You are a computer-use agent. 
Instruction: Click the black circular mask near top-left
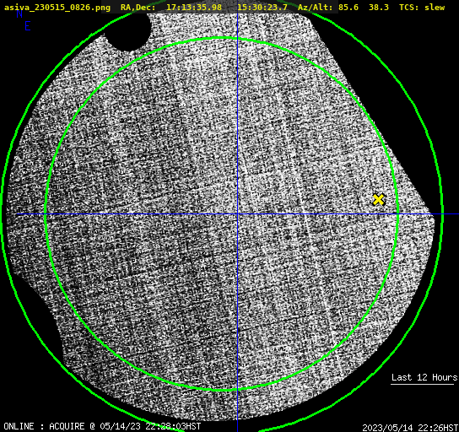click(x=128, y=31)
